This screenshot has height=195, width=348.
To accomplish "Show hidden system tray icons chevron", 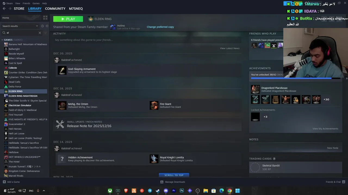I will tap(44, 191).
